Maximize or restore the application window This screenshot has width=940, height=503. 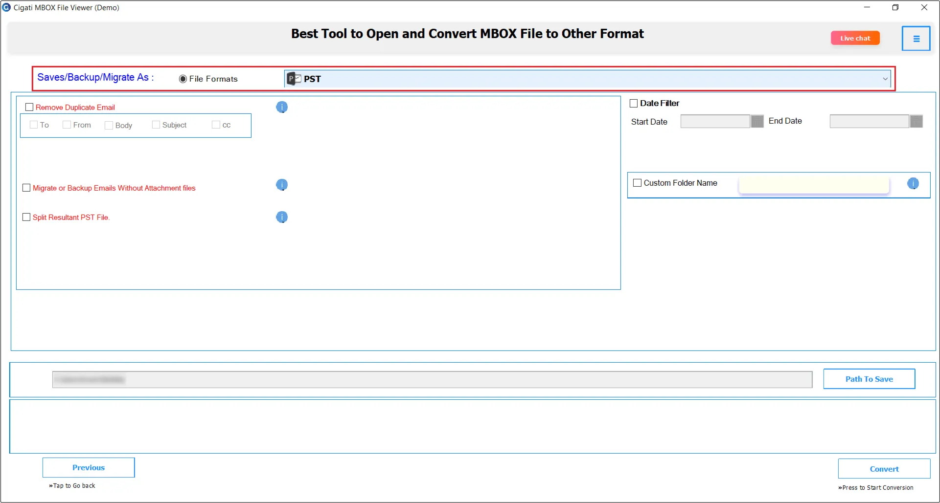(x=895, y=7)
